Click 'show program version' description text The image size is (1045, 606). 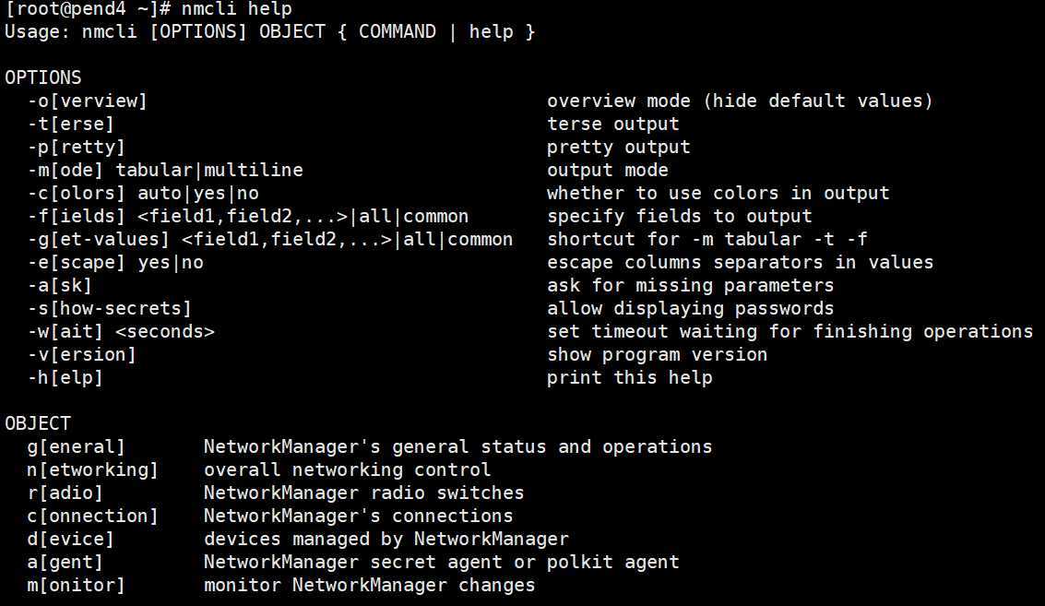(658, 355)
